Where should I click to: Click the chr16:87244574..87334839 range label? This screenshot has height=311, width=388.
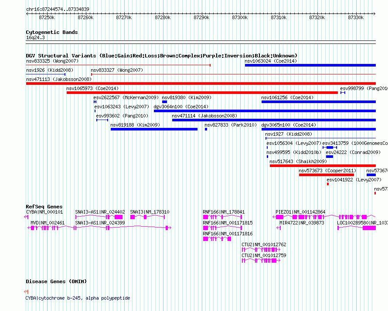(58, 10)
